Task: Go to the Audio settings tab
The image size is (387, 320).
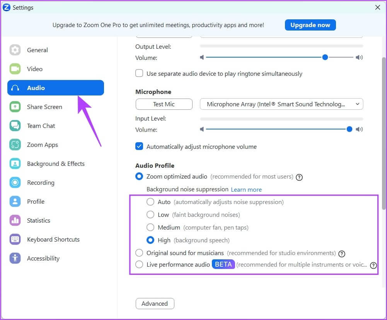Action: [56, 88]
